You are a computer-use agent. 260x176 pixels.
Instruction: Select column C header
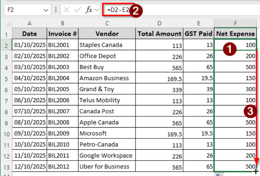pos(107,23)
